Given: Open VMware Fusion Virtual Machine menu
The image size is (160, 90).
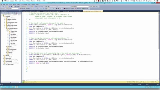Looking at the screenshot, I should click(x=31, y=1).
